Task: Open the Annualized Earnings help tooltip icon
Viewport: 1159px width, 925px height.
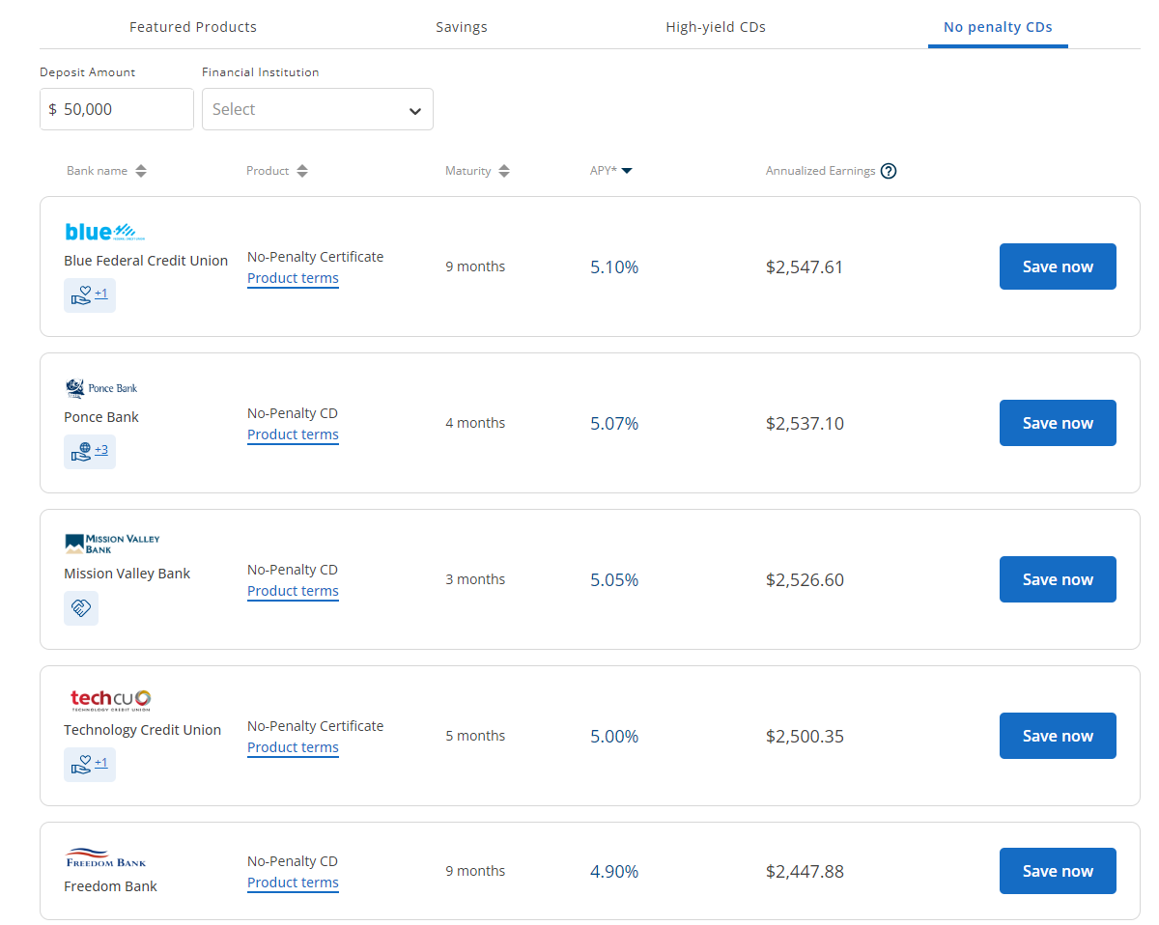Action: pos(889,171)
